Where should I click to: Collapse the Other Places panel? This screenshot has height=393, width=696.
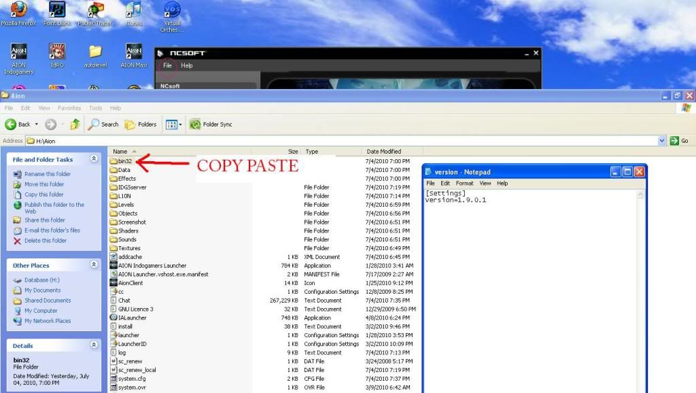[94, 264]
